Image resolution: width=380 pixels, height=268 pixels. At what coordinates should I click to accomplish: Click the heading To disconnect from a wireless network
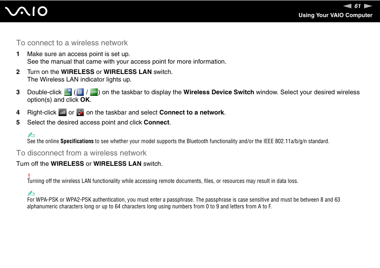pyautogui.click(x=81, y=153)
